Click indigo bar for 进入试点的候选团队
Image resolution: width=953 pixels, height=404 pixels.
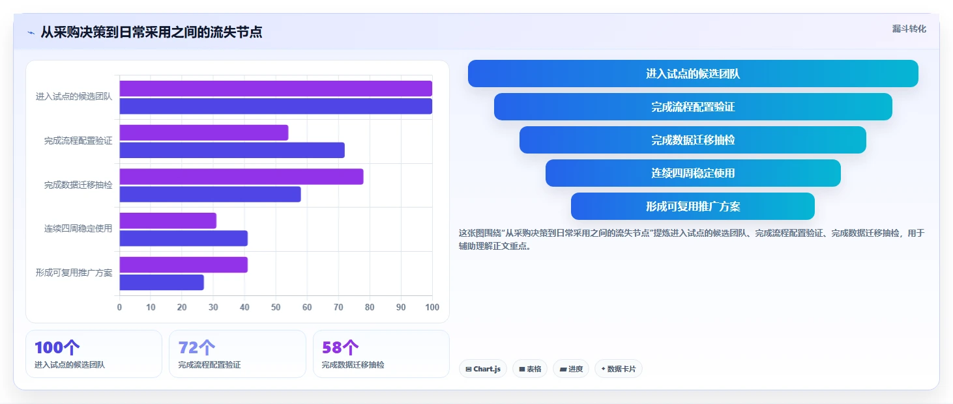[276, 106]
